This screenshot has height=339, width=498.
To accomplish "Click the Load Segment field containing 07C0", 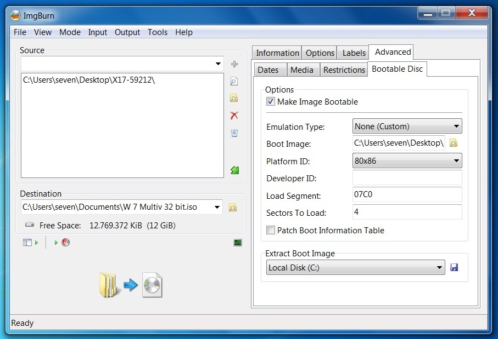I will pyautogui.click(x=407, y=194).
